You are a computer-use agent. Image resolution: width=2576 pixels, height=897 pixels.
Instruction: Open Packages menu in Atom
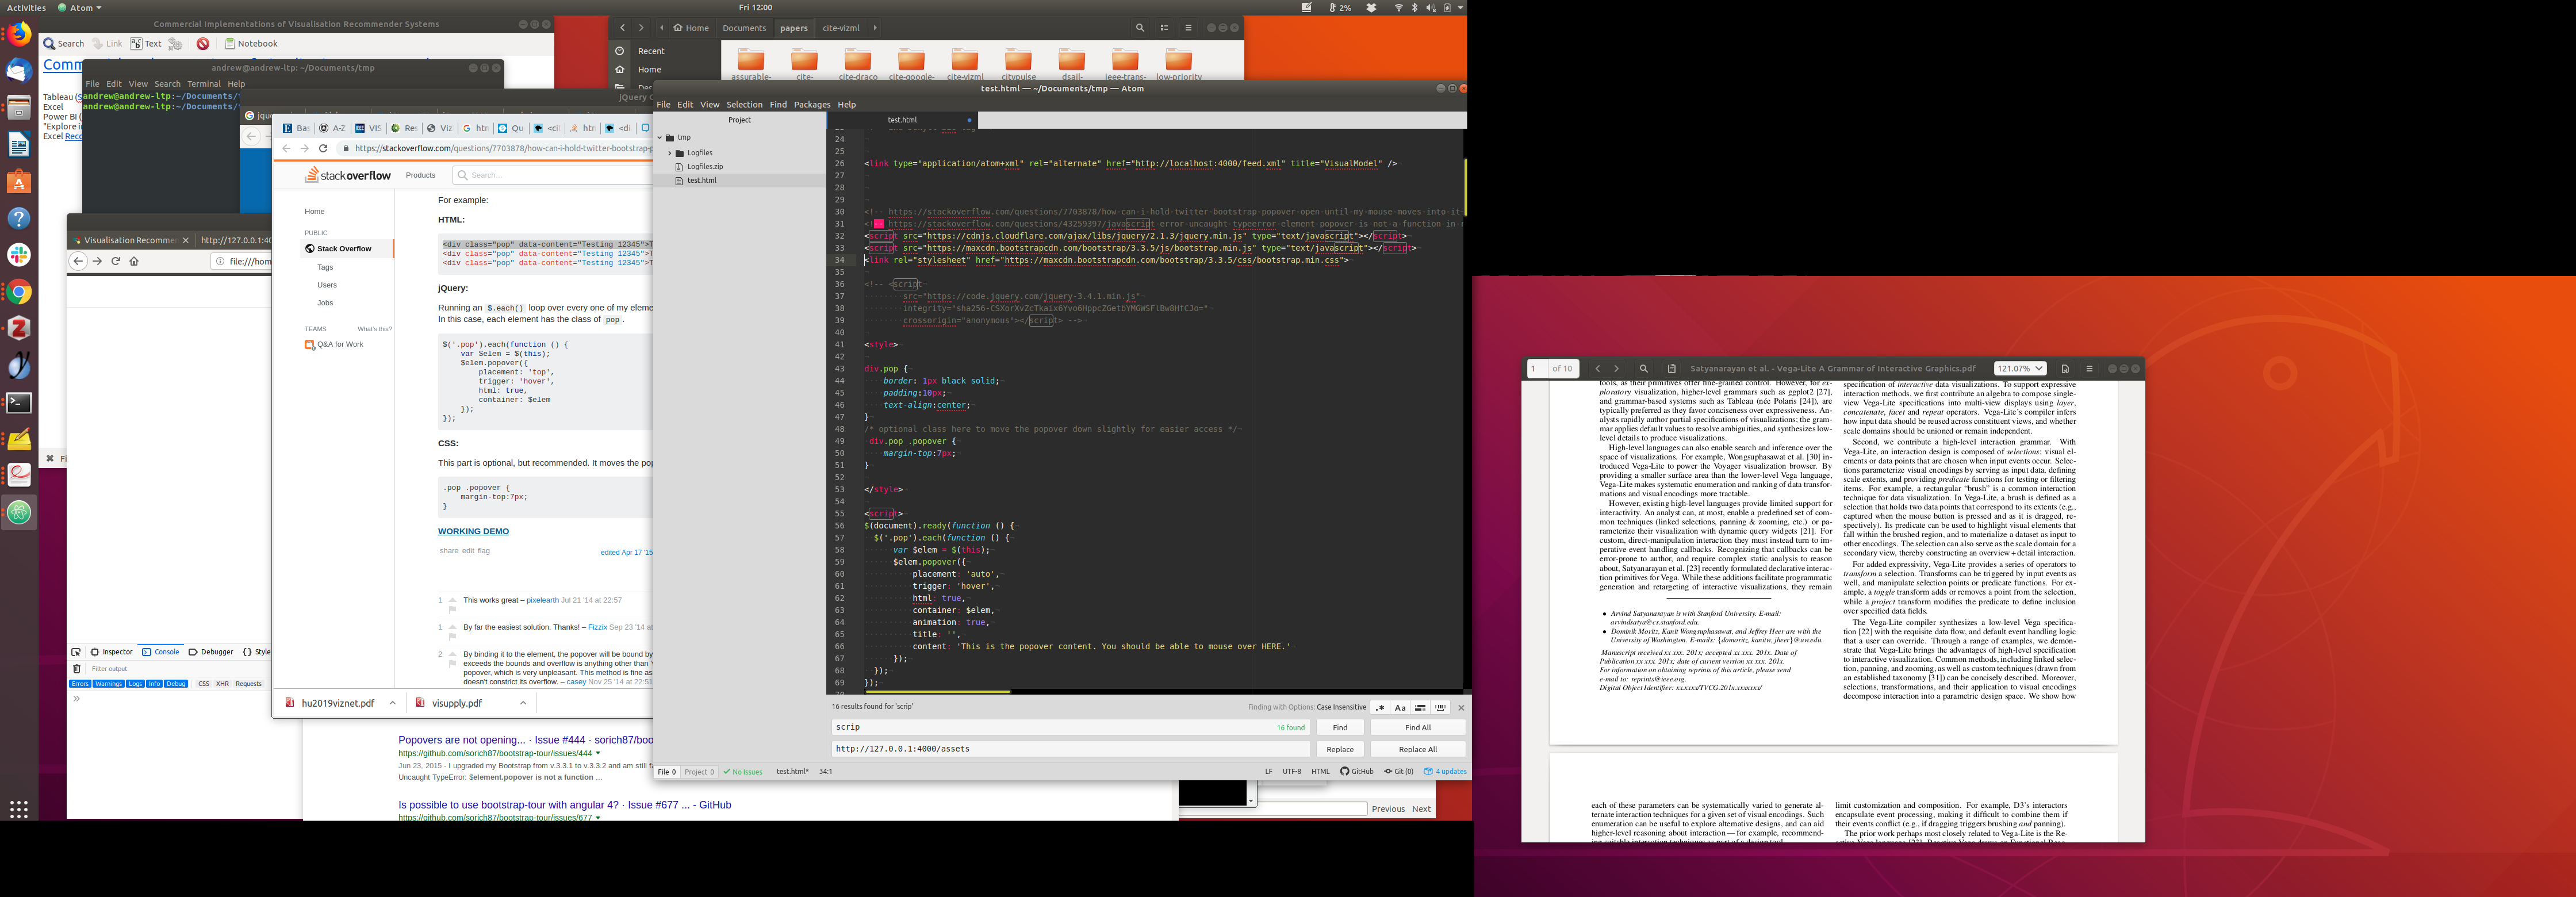811,105
